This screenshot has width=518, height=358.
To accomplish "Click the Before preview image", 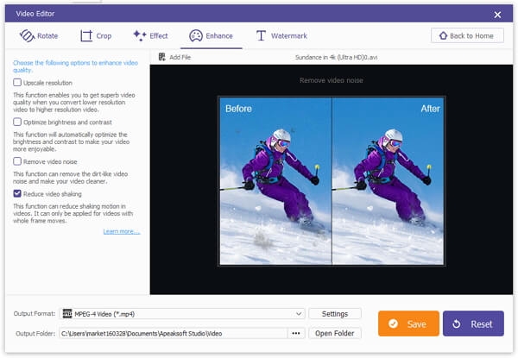I will coord(276,181).
